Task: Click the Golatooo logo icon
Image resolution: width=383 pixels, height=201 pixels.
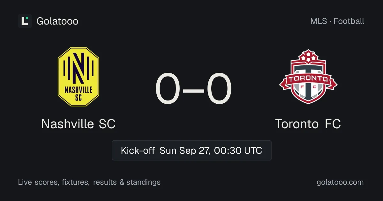Action: coord(25,21)
